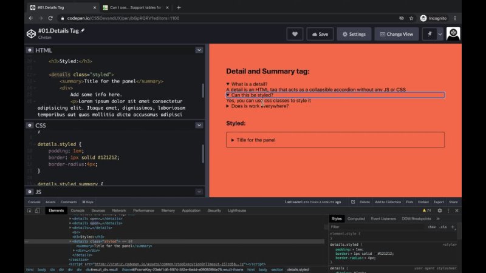Open the dropdown arrow beside the pin button
Image resolution: width=486 pixels, height=273 pixels.
[440, 34]
